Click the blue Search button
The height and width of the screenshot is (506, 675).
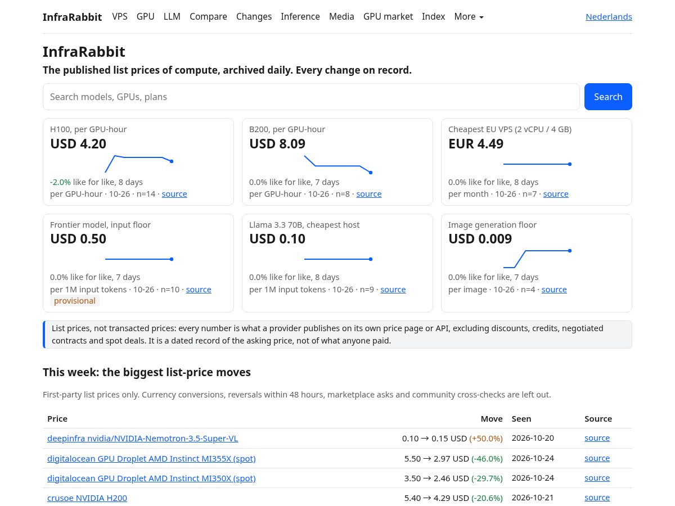(x=608, y=97)
